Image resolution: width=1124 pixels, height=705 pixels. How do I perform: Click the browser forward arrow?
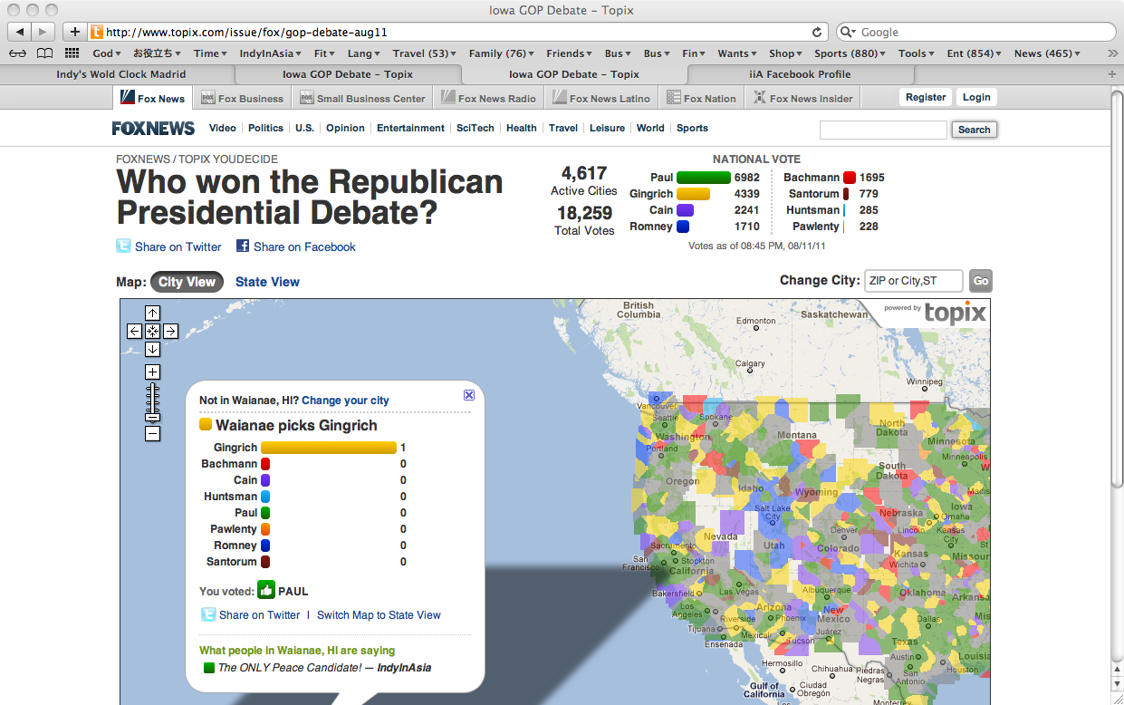(43, 32)
